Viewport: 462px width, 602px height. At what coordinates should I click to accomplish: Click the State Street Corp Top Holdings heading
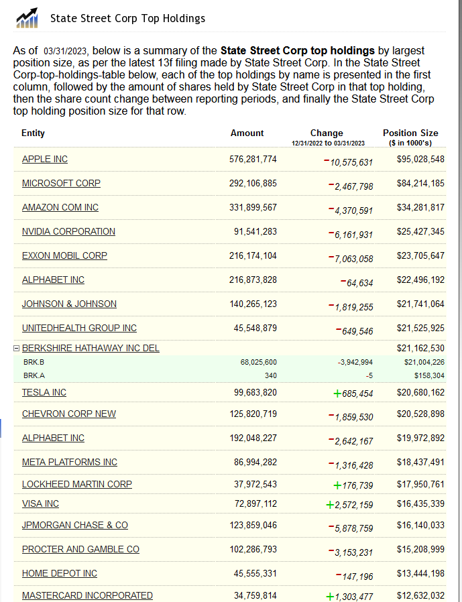127,18
